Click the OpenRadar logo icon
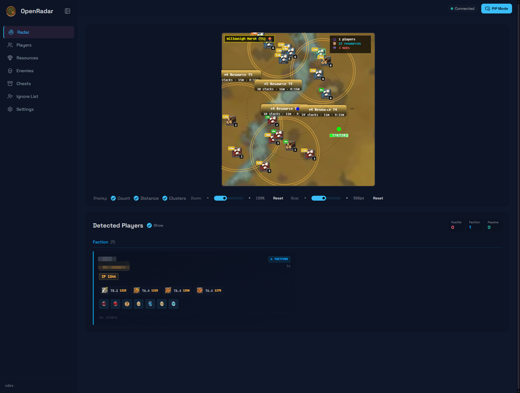 [x=11, y=11]
